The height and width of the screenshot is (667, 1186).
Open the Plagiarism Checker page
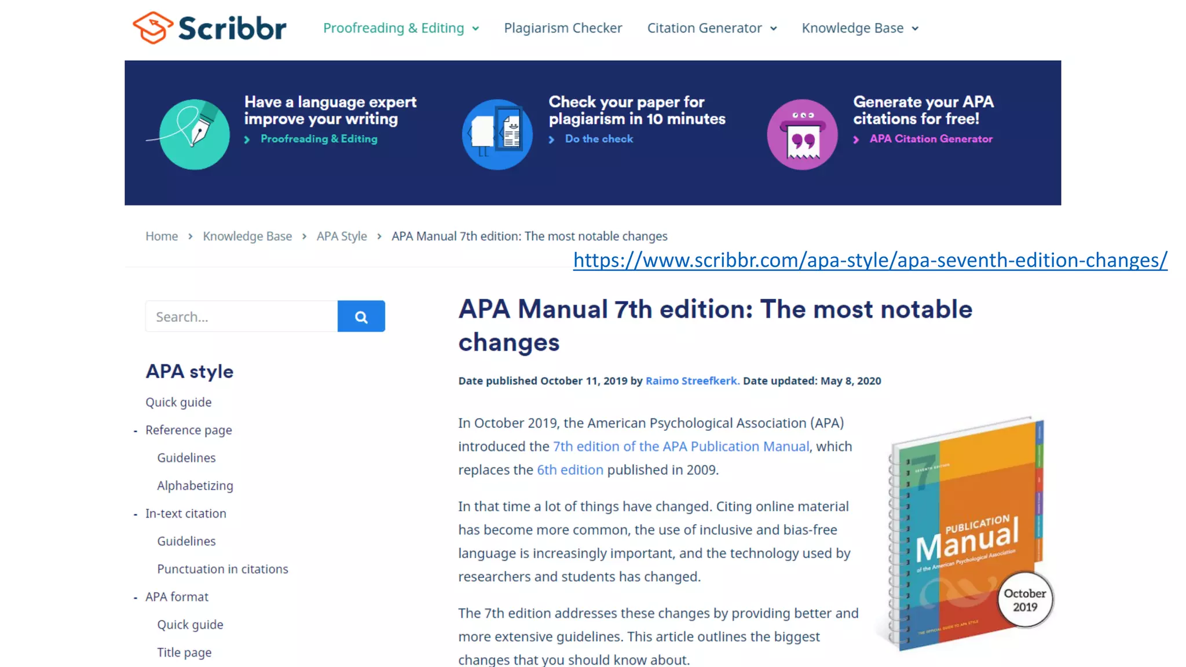563,28
